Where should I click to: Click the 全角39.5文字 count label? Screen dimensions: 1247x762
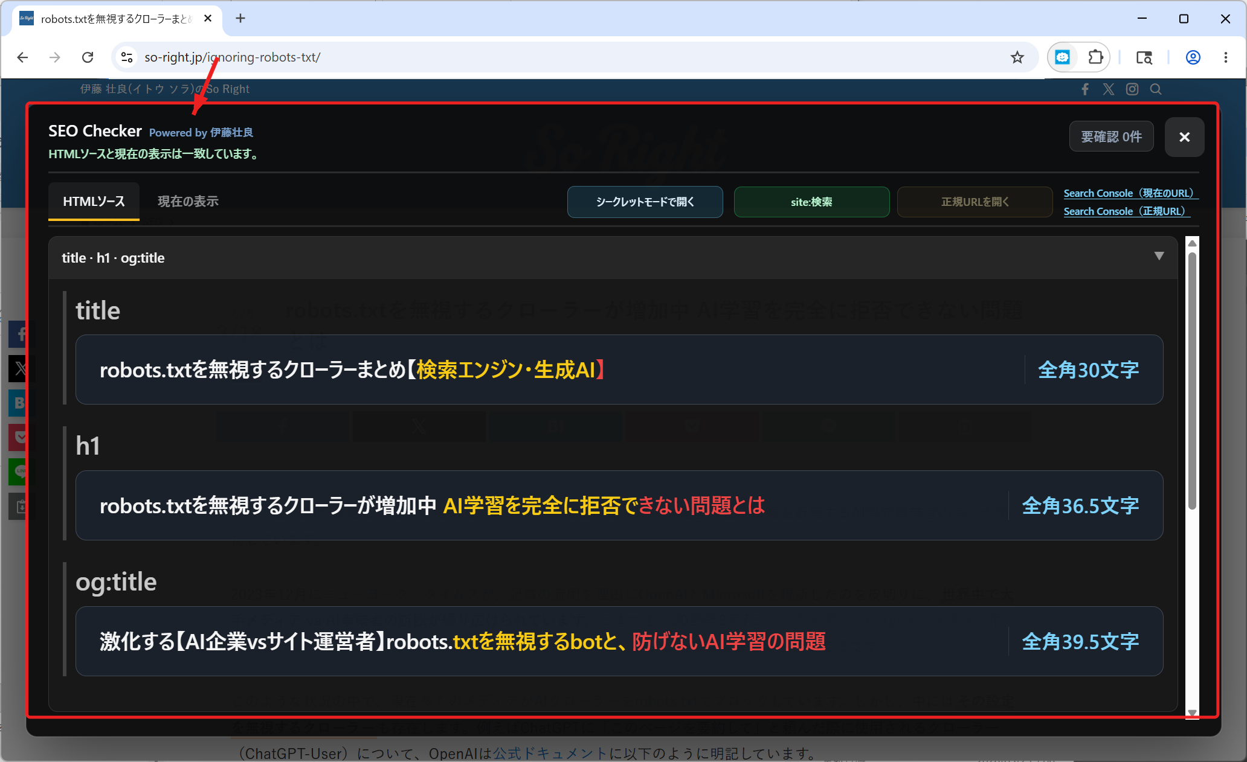(x=1080, y=642)
